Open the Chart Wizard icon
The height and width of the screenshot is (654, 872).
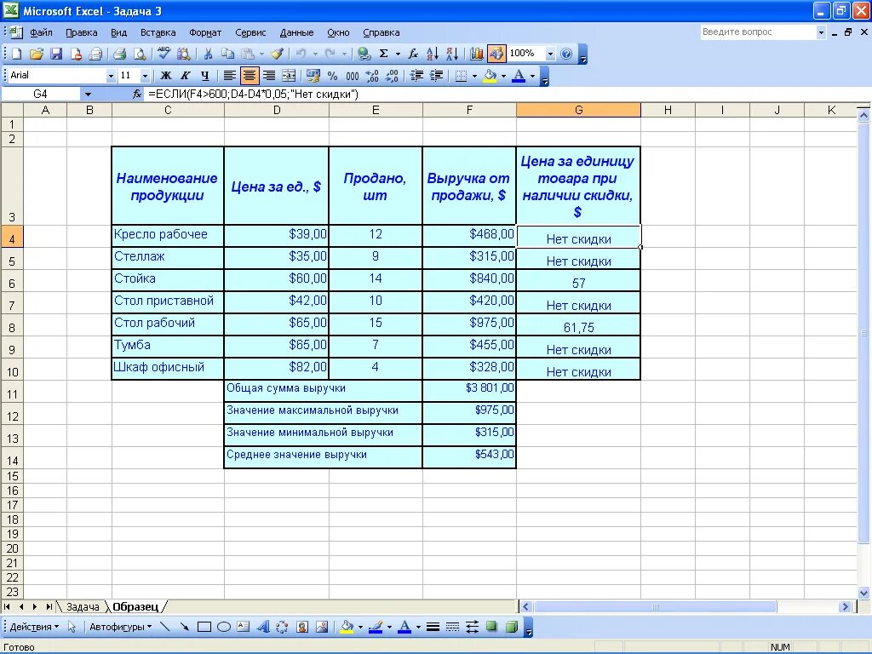477,54
